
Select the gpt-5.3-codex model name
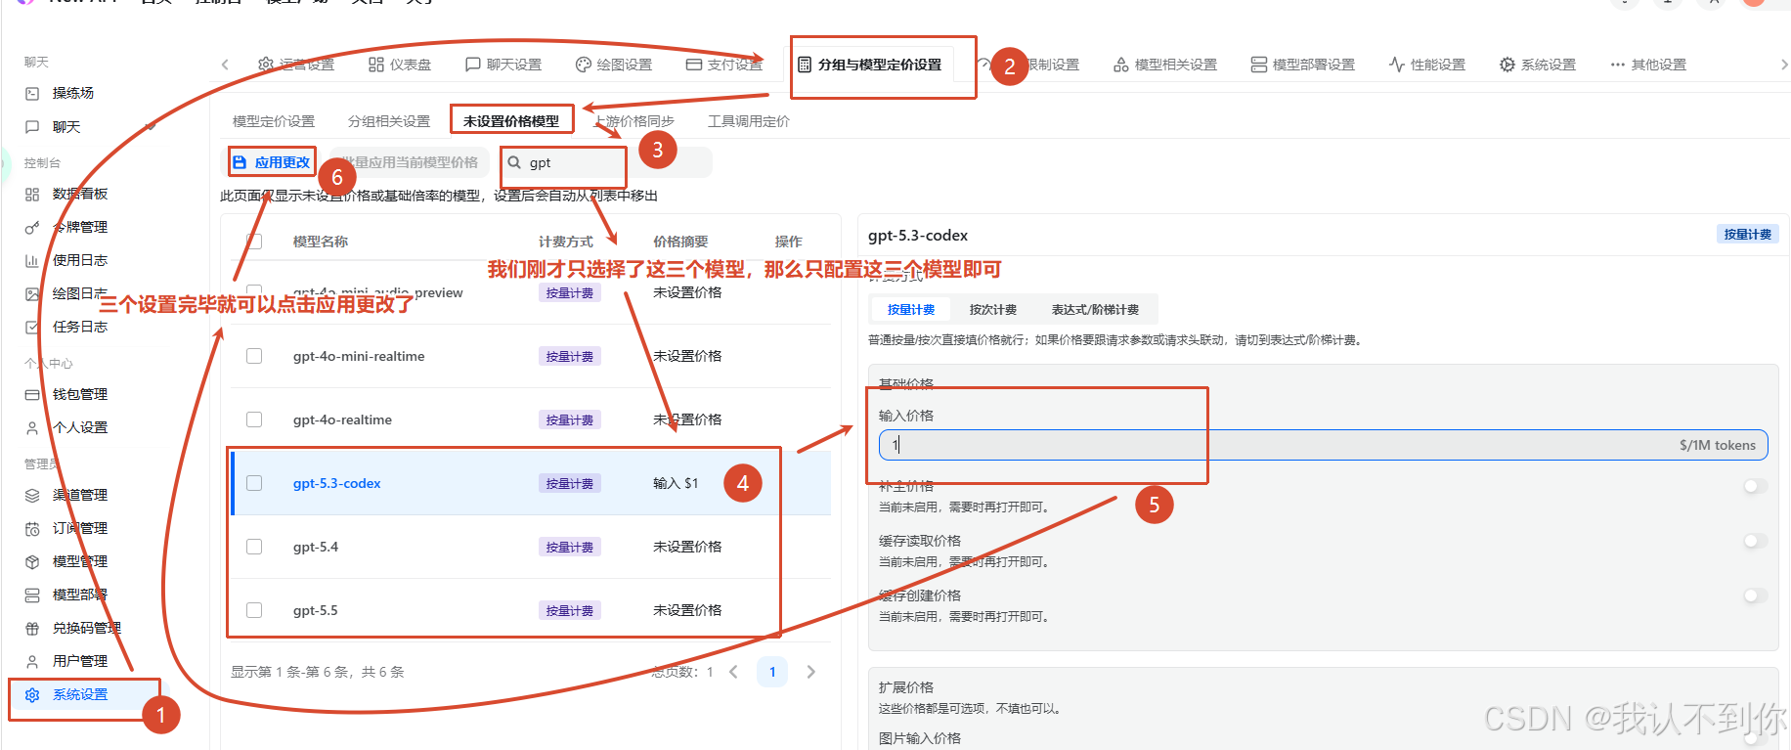(337, 483)
